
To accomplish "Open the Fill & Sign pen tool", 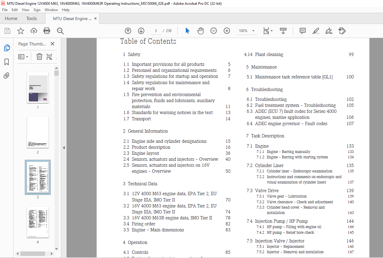I will tap(329, 31).
